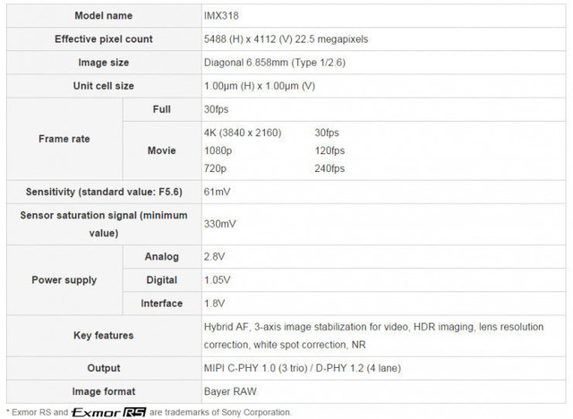The image size is (573, 419).
Task: Click the 4K (3840 x 2160) text
Action: (243, 133)
